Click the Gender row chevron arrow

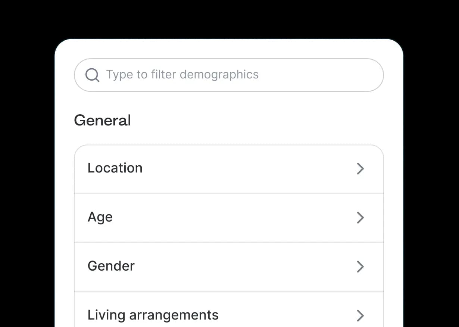[x=360, y=267]
